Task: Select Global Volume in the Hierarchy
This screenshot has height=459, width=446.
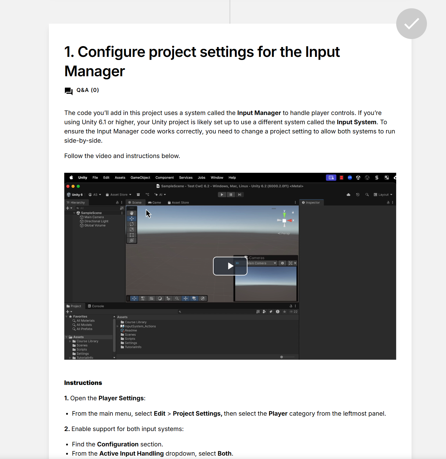Action: (95, 225)
